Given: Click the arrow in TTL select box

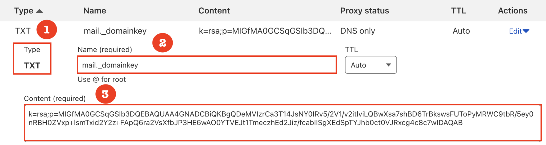Looking at the screenshot, I should point(389,65).
